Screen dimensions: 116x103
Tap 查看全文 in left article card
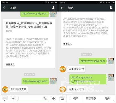click(10, 65)
